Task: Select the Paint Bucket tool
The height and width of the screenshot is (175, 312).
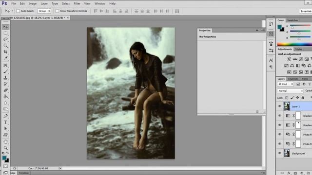Action: point(5,97)
